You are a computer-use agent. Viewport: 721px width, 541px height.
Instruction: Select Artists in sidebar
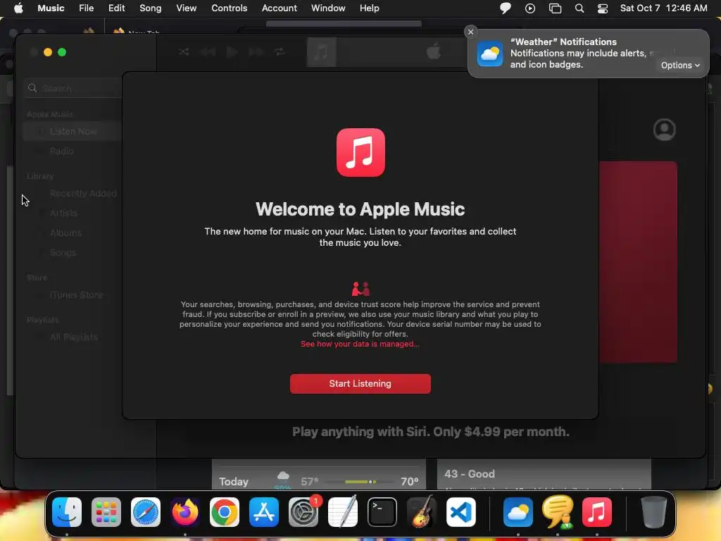point(63,213)
